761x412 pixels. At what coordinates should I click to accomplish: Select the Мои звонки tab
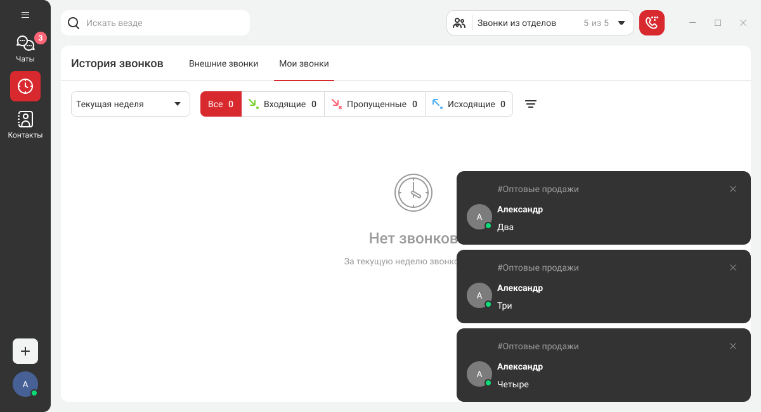pyautogui.click(x=304, y=63)
